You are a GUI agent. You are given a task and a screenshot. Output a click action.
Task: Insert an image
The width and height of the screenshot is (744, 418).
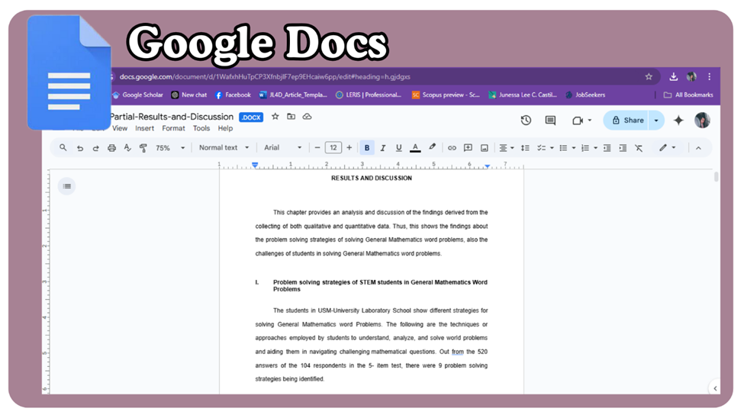484,148
